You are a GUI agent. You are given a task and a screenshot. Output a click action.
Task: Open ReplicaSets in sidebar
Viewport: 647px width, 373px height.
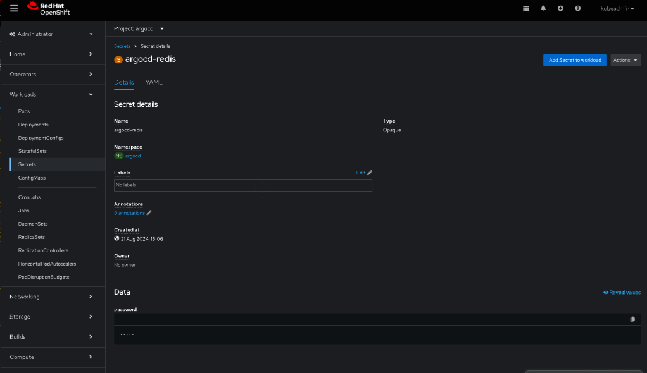[32, 237]
